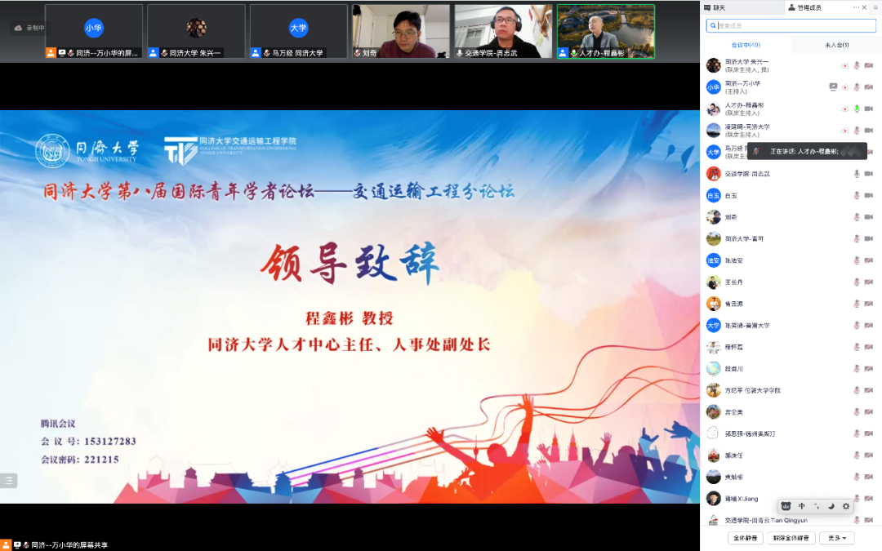Toggle microphone for 交通学院-周志武 in member list

(857, 174)
